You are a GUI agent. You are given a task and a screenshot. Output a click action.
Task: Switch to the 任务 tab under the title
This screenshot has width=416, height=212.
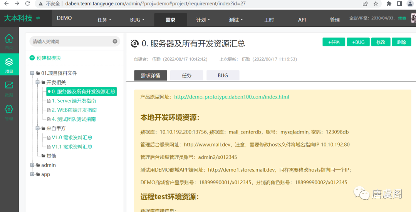tap(186, 75)
